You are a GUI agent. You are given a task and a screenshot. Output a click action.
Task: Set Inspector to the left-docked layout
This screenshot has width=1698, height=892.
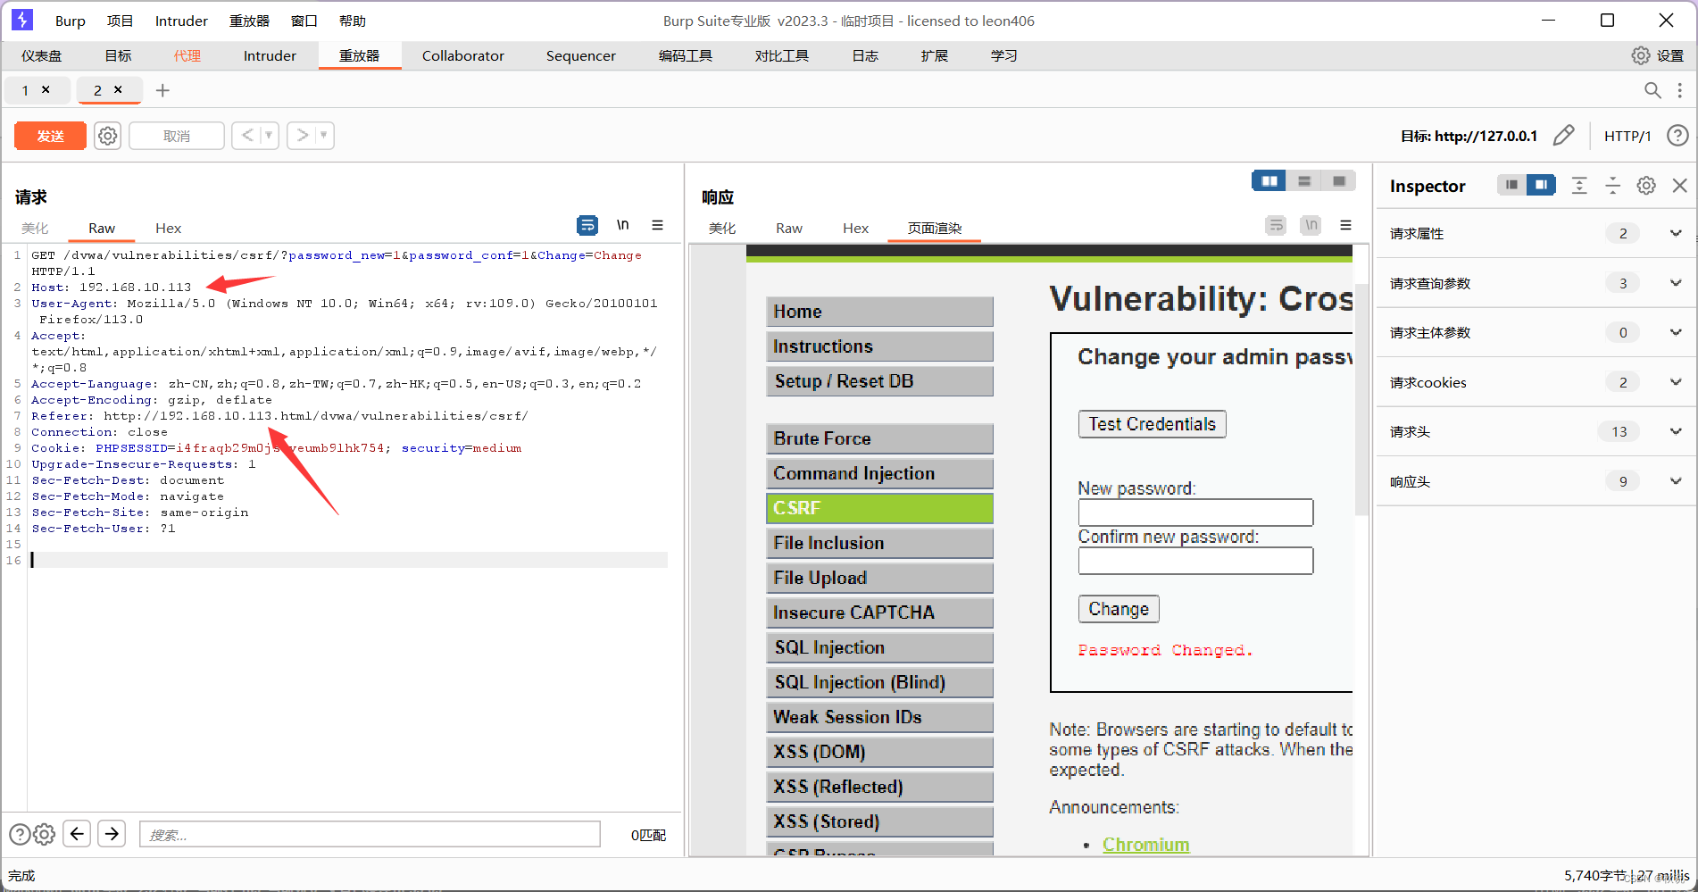(x=1511, y=185)
